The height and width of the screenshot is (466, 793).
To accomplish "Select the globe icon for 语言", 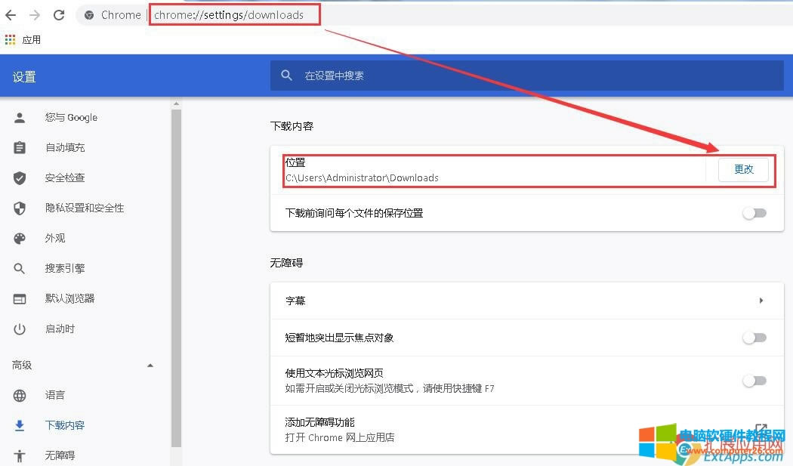I will click(20, 395).
